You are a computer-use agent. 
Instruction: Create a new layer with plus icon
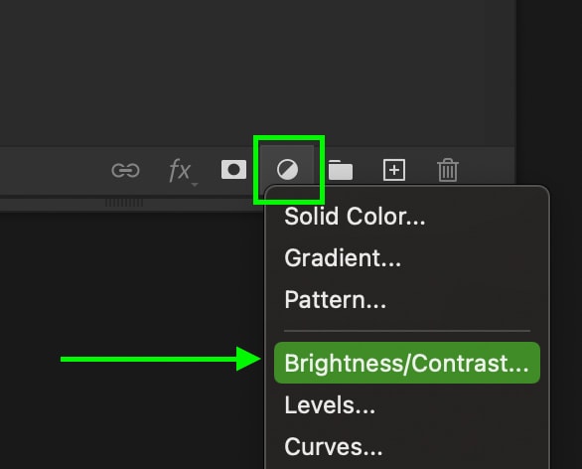(x=394, y=170)
